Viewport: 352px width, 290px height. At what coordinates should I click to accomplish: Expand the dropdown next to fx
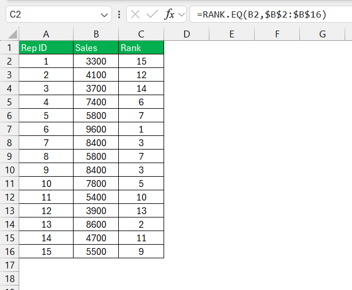click(x=182, y=15)
